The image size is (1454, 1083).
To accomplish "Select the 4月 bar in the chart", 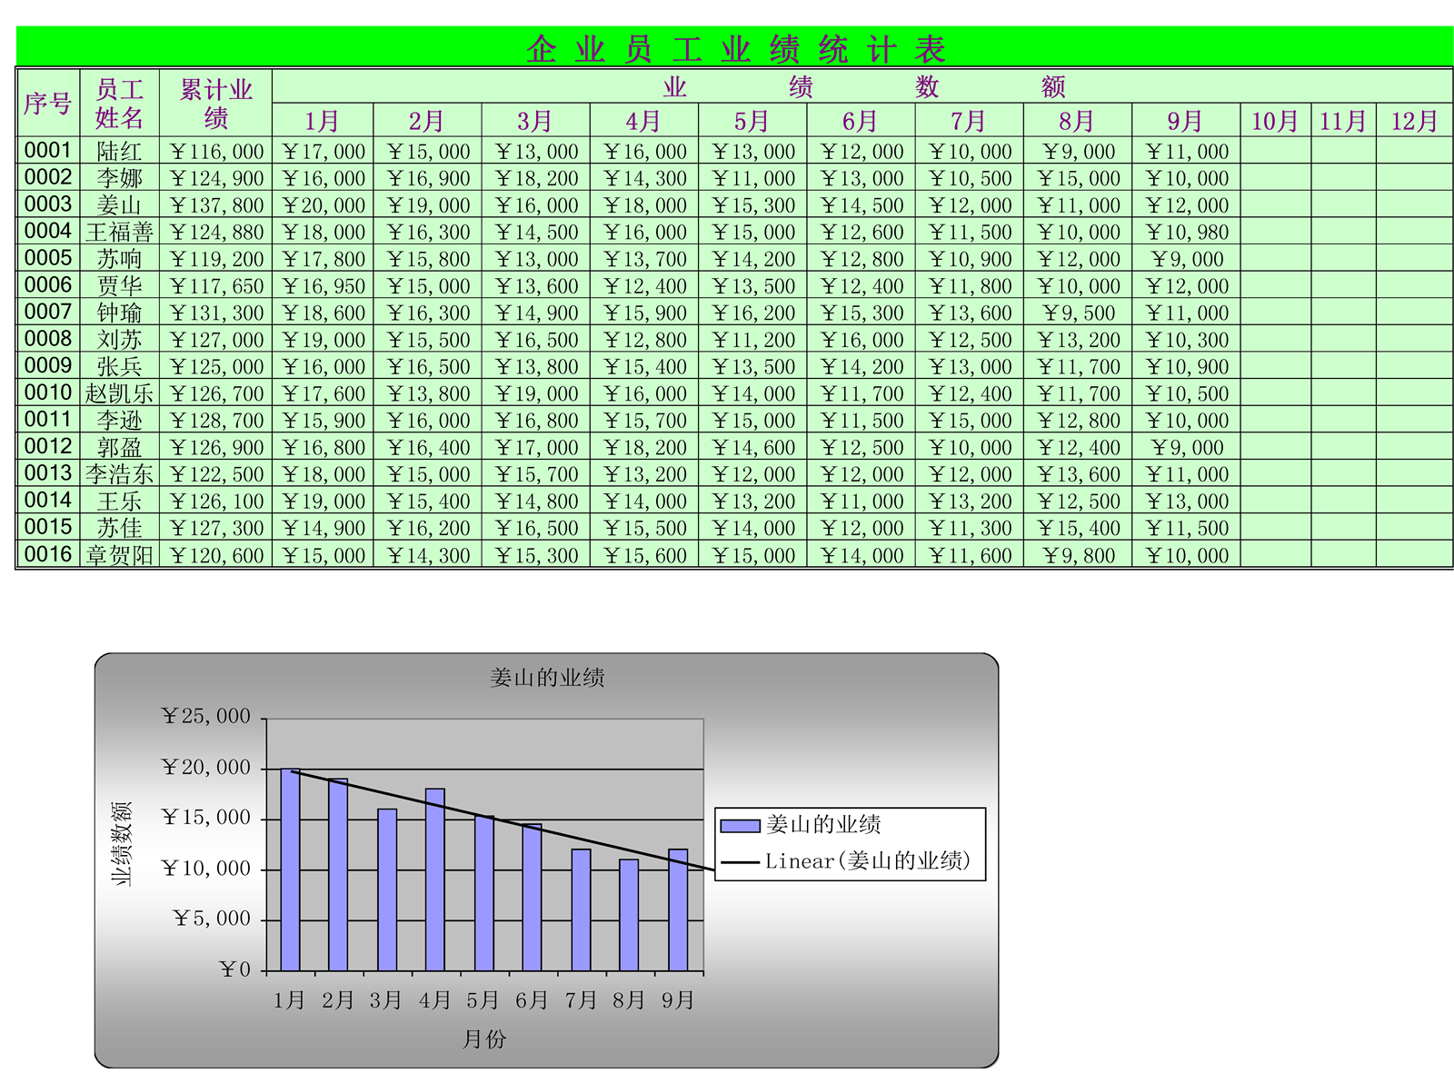I will (x=435, y=879).
